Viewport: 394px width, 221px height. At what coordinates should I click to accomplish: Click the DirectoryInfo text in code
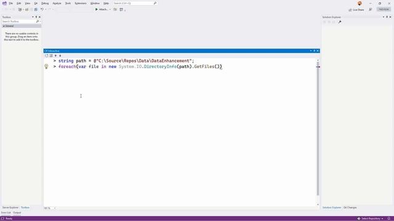click(160, 67)
